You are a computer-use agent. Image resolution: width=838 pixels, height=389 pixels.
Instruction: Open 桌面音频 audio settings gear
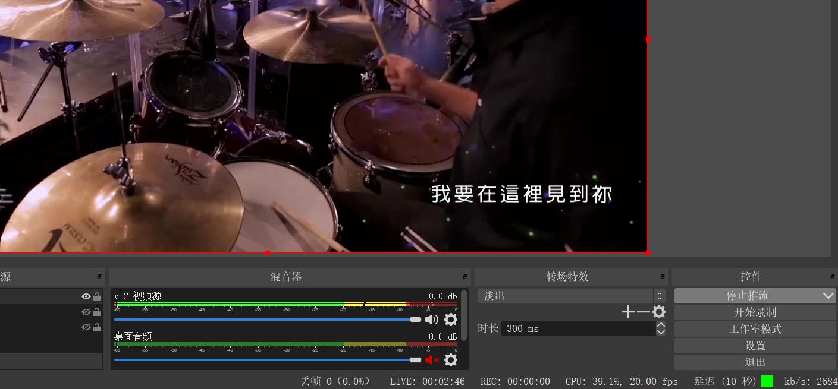click(x=451, y=360)
